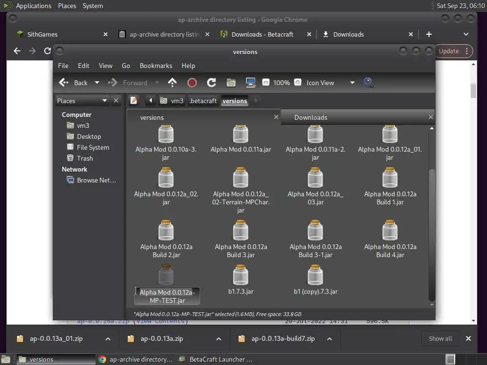Select Alpha Mod 0.0.12a Build 4.jar icon
This screenshot has width=487, height=365.
tap(390, 231)
